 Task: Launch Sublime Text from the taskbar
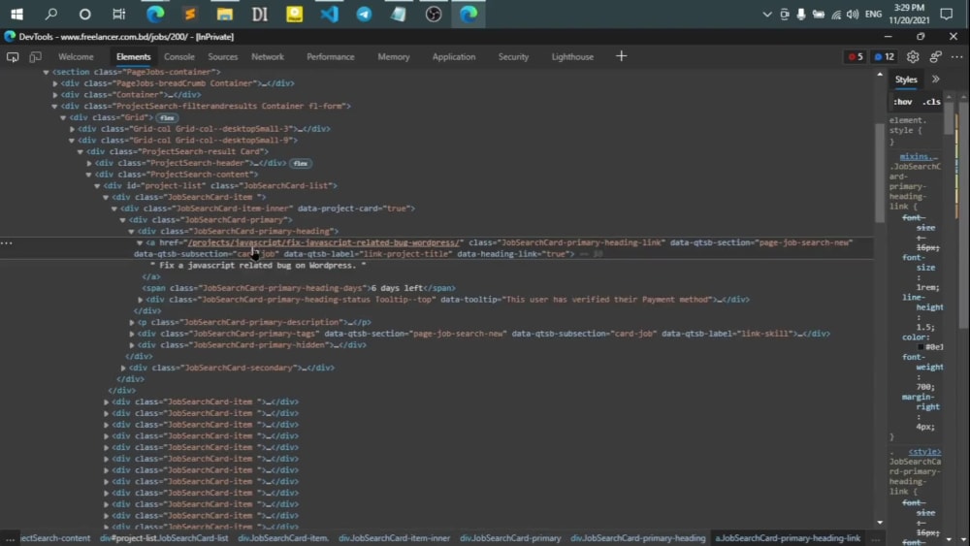pos(189,14)
